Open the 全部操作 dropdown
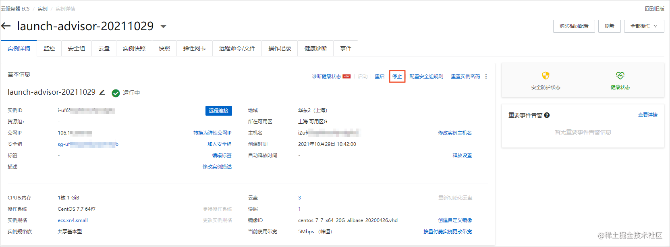This screenshot has width=670, height=247. 644,26
